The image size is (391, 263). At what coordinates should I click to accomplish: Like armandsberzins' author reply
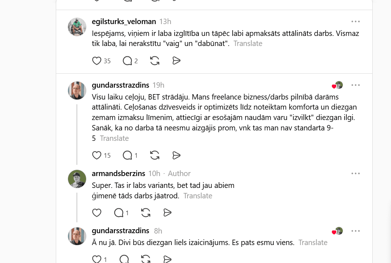point(97,213)
